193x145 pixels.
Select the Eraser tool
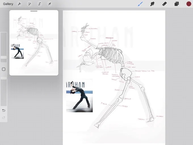coord(165,4)
